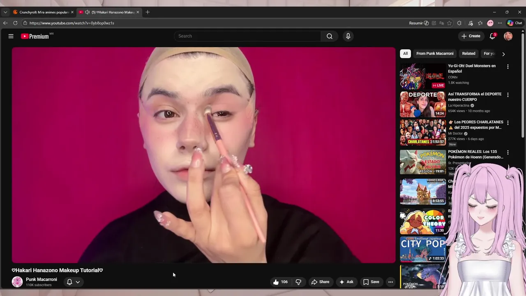The height and width of the screenshot is (296, 526).
Task: Click the Resumir Copilot summary button
Action: click(419, 23)
